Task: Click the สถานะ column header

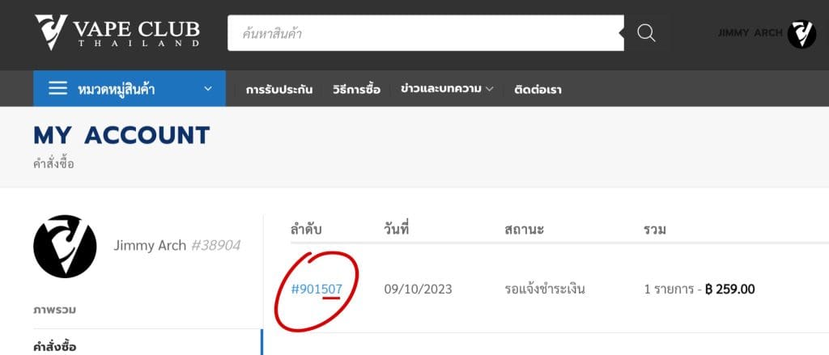Action: coord(523,230)
